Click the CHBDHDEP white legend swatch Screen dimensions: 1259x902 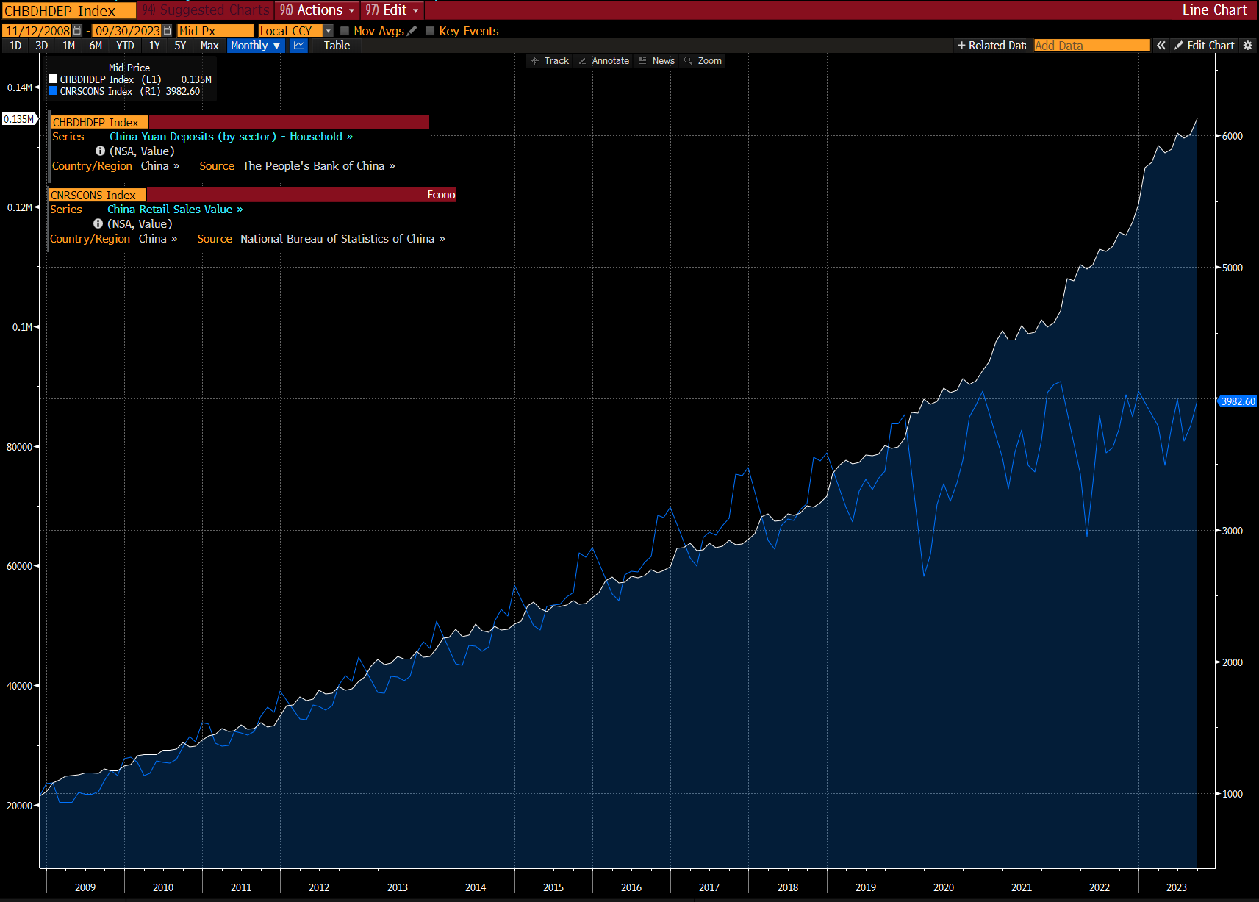point(53,79)
